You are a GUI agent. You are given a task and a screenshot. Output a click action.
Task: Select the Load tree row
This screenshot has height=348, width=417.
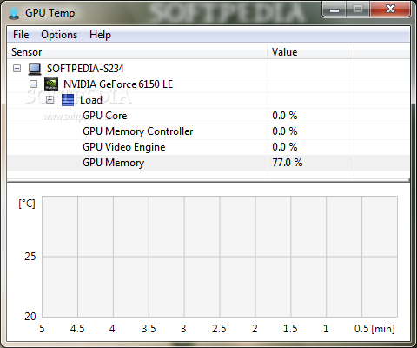pos(208,100)
